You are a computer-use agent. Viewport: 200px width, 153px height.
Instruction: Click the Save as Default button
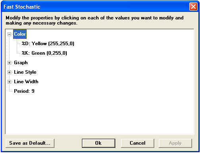(30, 143)
